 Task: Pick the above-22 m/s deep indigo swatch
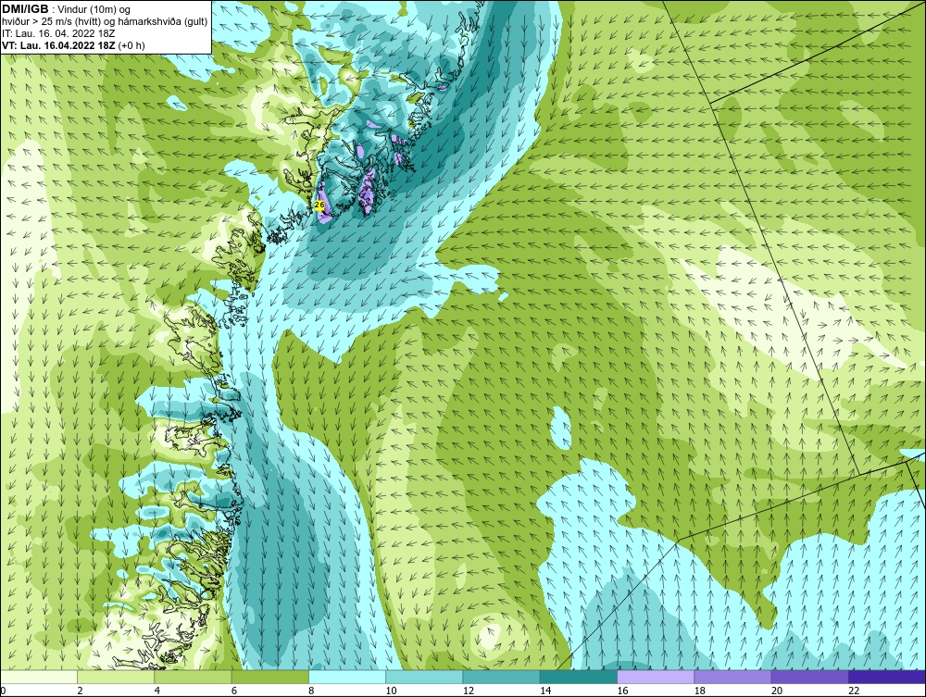[x=887, y=677]
